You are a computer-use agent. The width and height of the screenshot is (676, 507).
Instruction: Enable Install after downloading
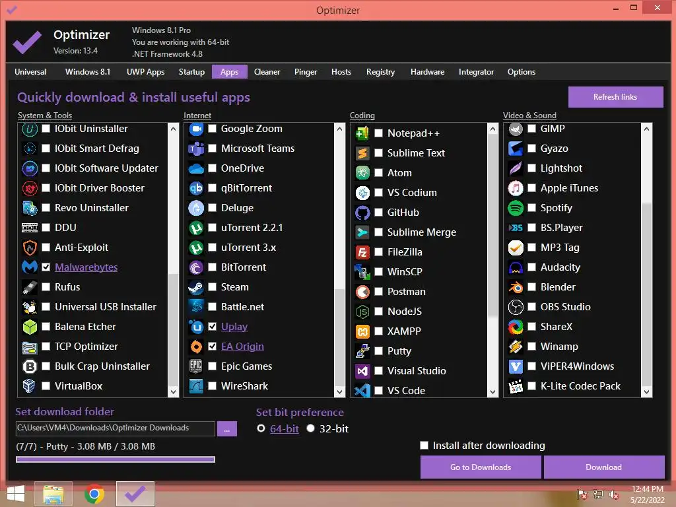tap(424, 446)
